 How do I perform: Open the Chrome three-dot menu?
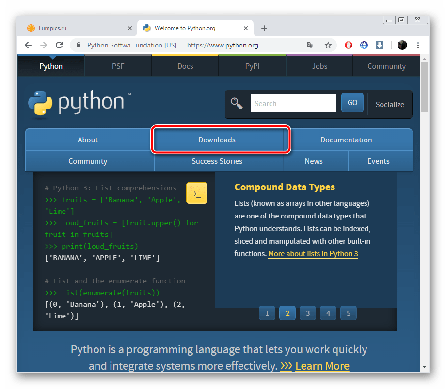click(x=418, y=45)
